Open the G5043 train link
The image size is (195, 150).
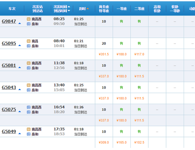(x=9, y=88)
